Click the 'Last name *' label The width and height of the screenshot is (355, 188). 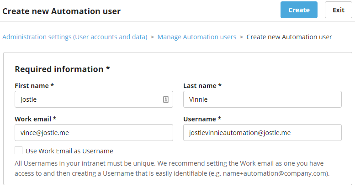coord(202,86)
